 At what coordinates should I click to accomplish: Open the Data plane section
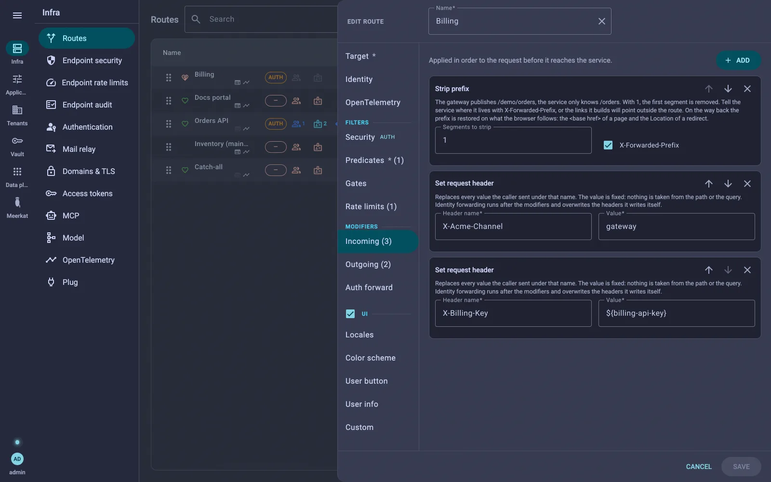point(17,177)
